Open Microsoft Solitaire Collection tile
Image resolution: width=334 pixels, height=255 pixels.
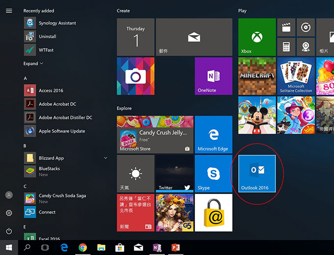pyautogui.click(x=296, y=76)
